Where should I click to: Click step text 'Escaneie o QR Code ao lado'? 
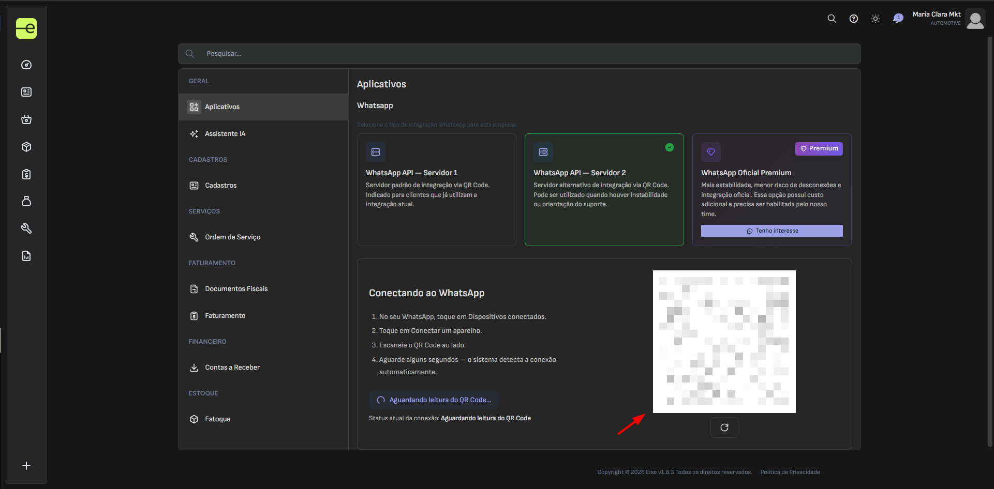(422, 345)
